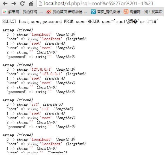The height and width of the screenshot is (157, 167).
Task: Open the 首页_腾讯微博 bookmark
Action: (105, 12)
